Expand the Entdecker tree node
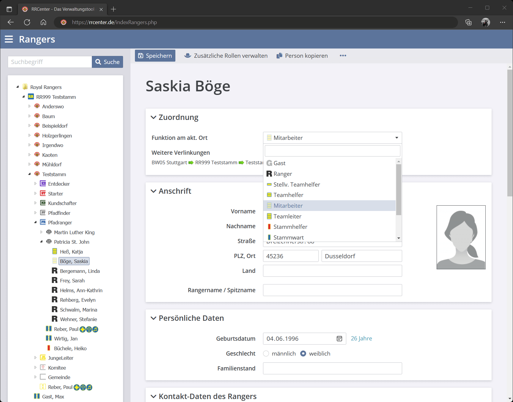This screenshot has width=513, height=402. [x=35, y=184]
